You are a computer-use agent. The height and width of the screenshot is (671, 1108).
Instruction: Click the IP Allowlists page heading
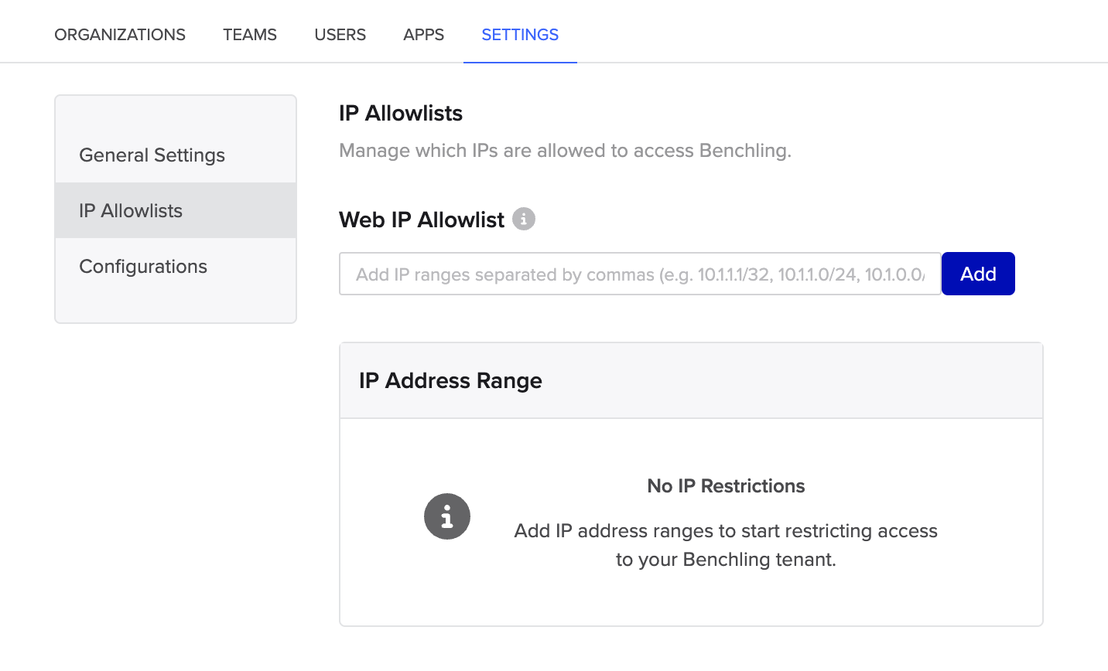click(x=400, y=113)
